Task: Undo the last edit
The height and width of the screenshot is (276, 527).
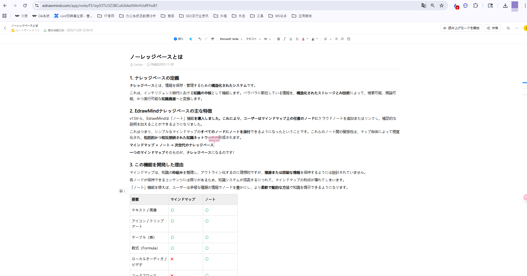Action: [x=200, y=39]
